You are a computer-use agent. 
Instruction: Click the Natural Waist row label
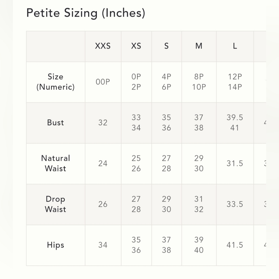(56, 163)
